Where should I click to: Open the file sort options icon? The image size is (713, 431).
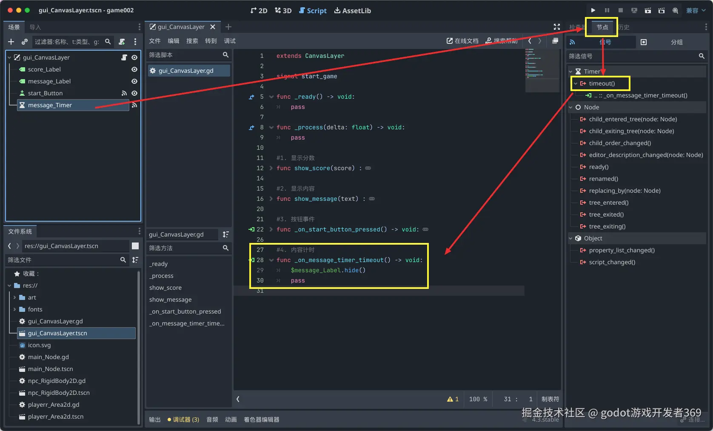tap(135, 260)
